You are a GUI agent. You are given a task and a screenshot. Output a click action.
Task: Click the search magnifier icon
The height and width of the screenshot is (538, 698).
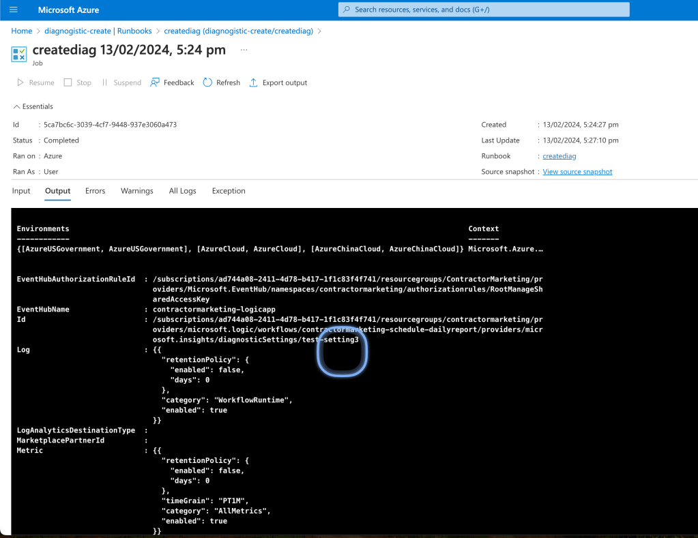347,10
